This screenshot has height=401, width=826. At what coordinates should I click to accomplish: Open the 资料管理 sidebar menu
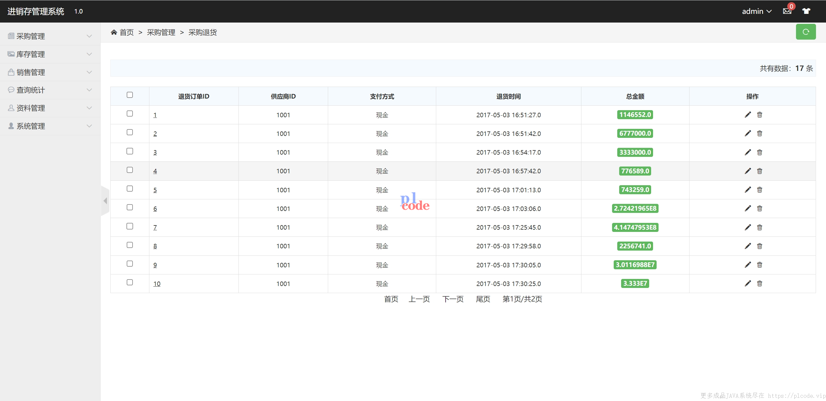click(x=50, y=108)
